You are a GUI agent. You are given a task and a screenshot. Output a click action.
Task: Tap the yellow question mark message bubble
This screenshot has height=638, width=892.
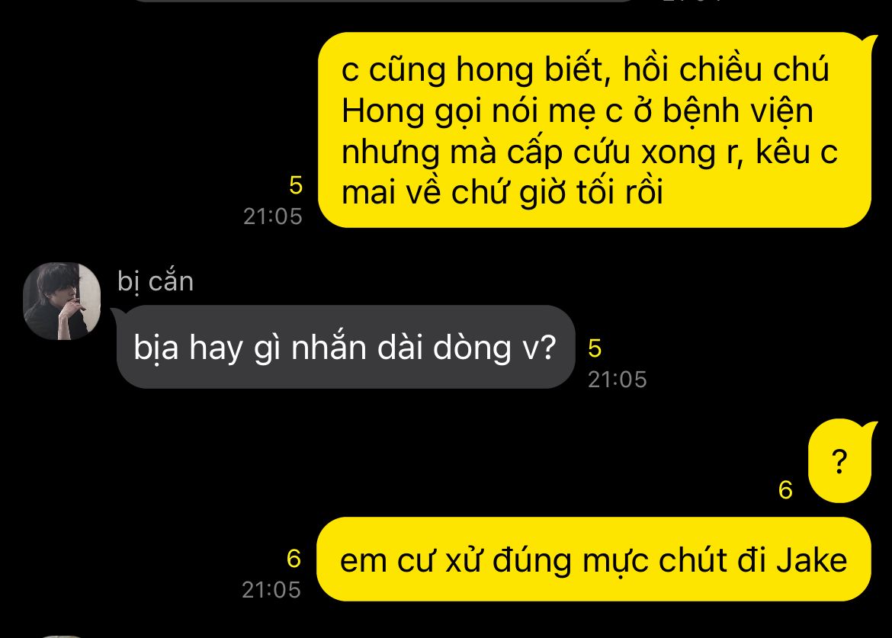click(x=839, y=460)
